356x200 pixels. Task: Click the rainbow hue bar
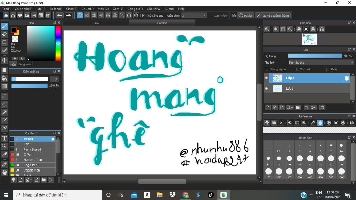[x=58, y=43]
